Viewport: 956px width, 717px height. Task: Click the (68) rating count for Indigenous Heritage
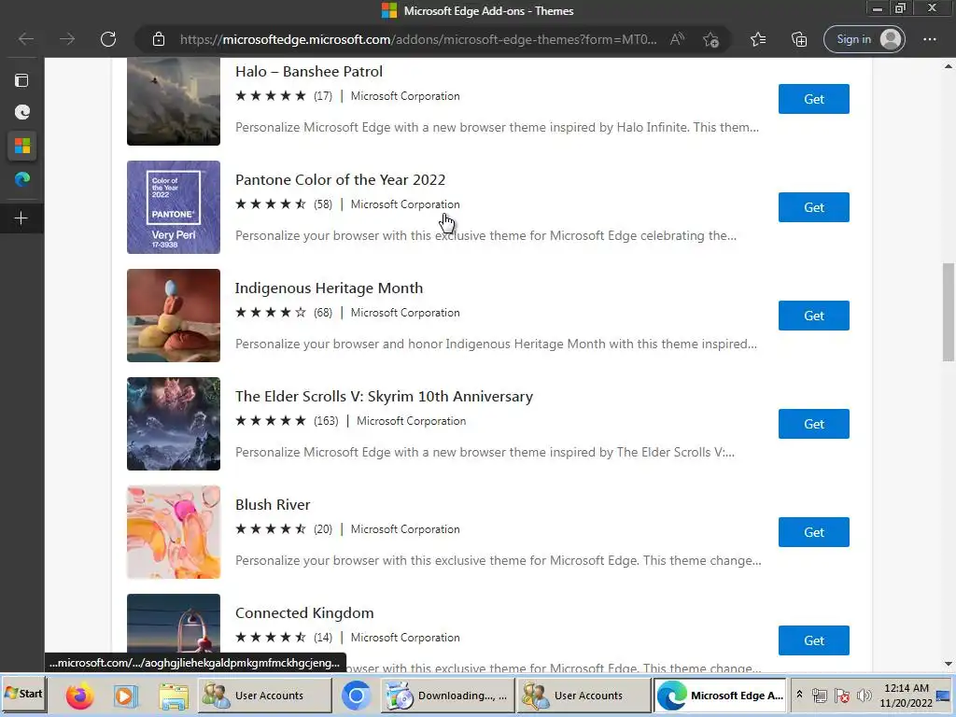pos(322,313)
